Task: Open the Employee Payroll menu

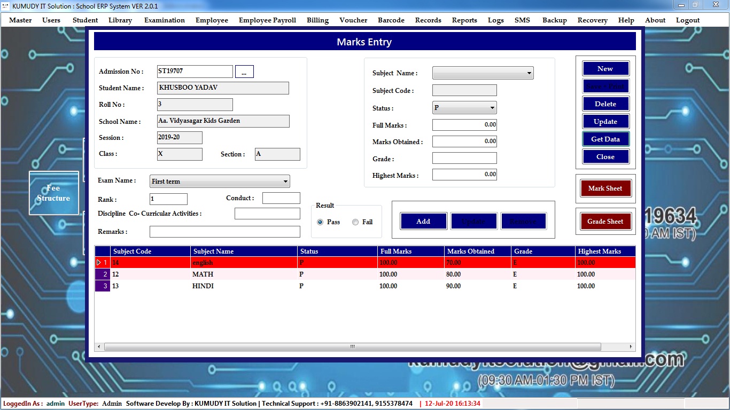Action: click(267, 20)
